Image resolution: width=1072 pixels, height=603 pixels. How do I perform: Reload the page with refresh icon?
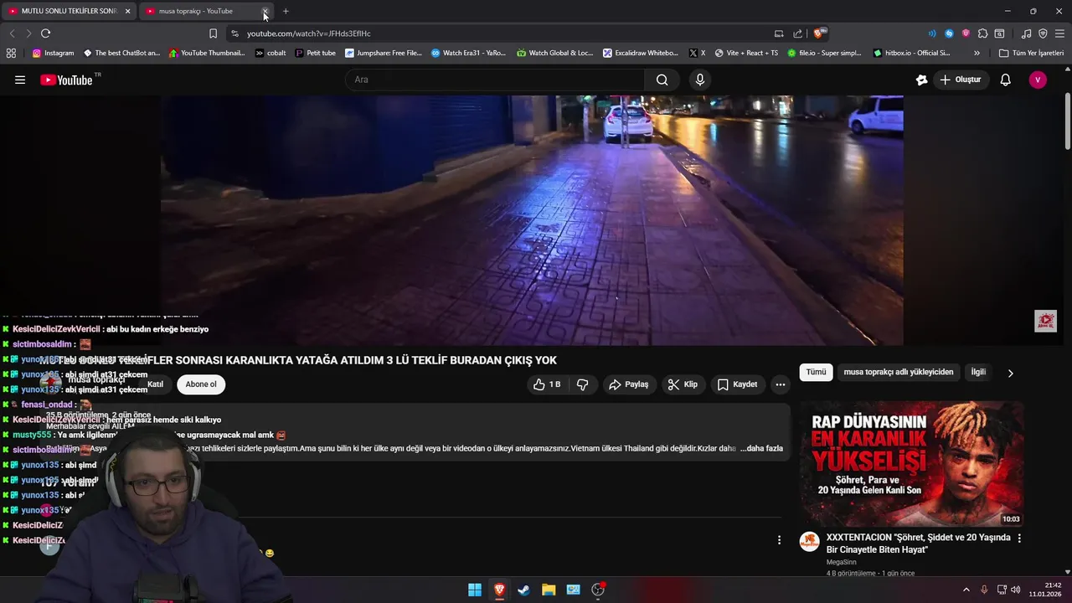pos(45,33)
